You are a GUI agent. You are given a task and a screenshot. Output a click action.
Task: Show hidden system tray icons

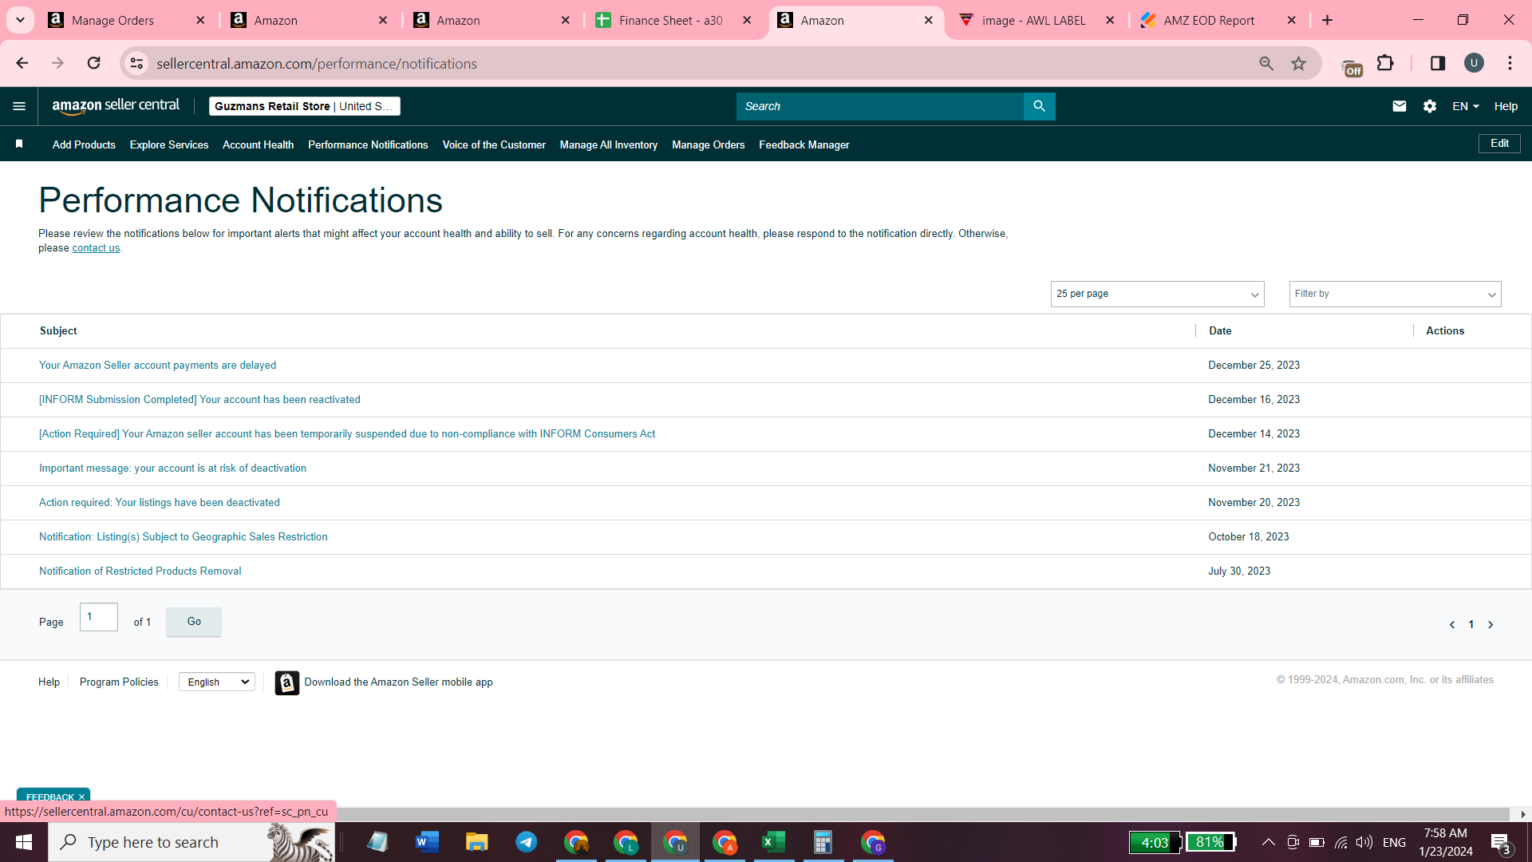coord(1268,842)
